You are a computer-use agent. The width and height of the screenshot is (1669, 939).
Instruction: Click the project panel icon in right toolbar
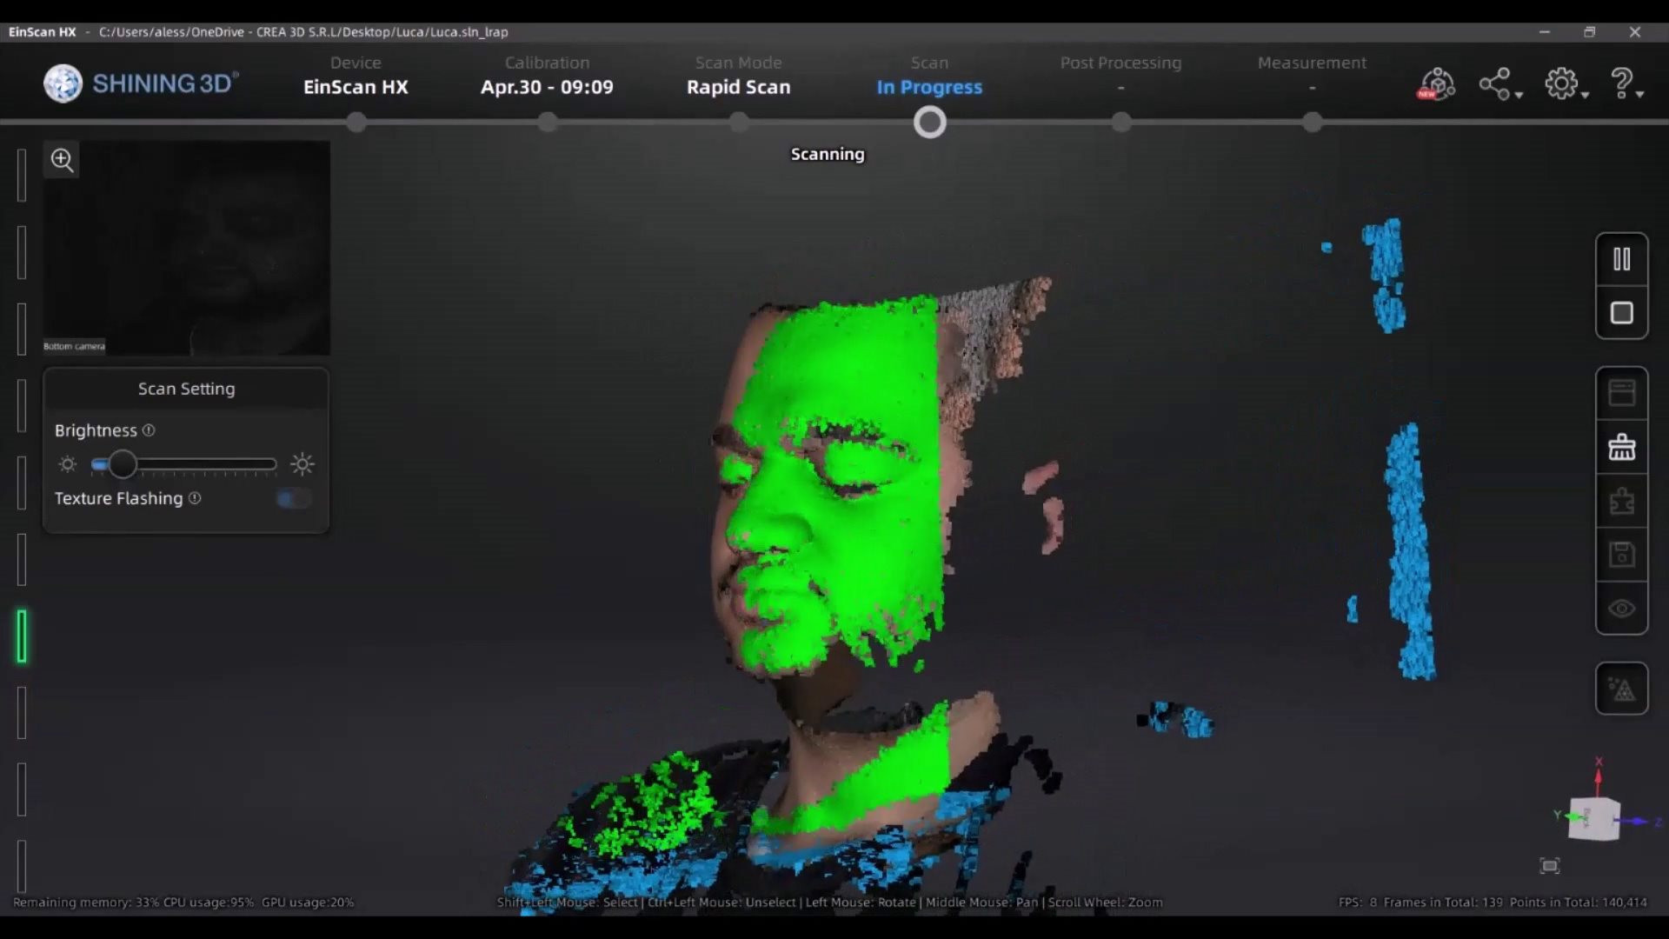point(1621,393)
